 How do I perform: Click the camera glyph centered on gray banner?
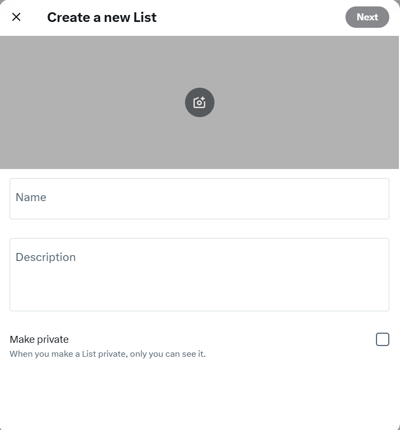(199, 102)
